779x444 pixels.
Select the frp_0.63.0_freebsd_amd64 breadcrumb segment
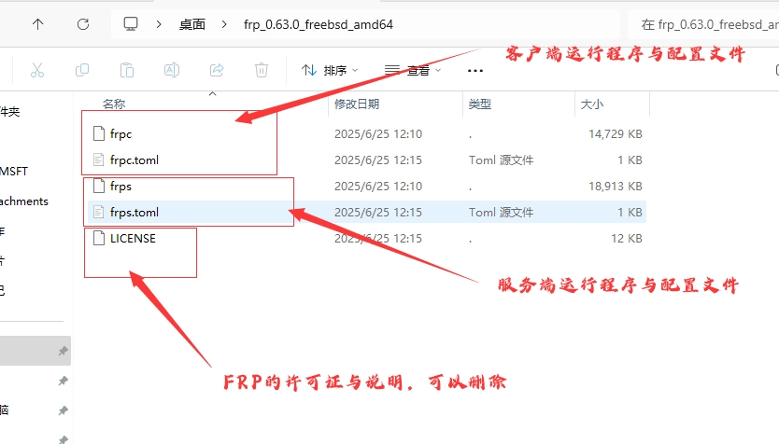click(x=318, y=24)
